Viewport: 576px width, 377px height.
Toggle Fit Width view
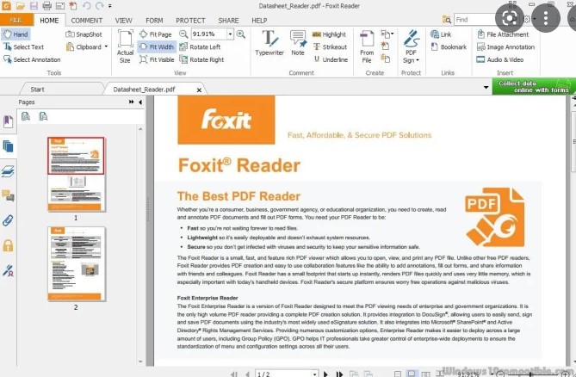coord(157,47)
